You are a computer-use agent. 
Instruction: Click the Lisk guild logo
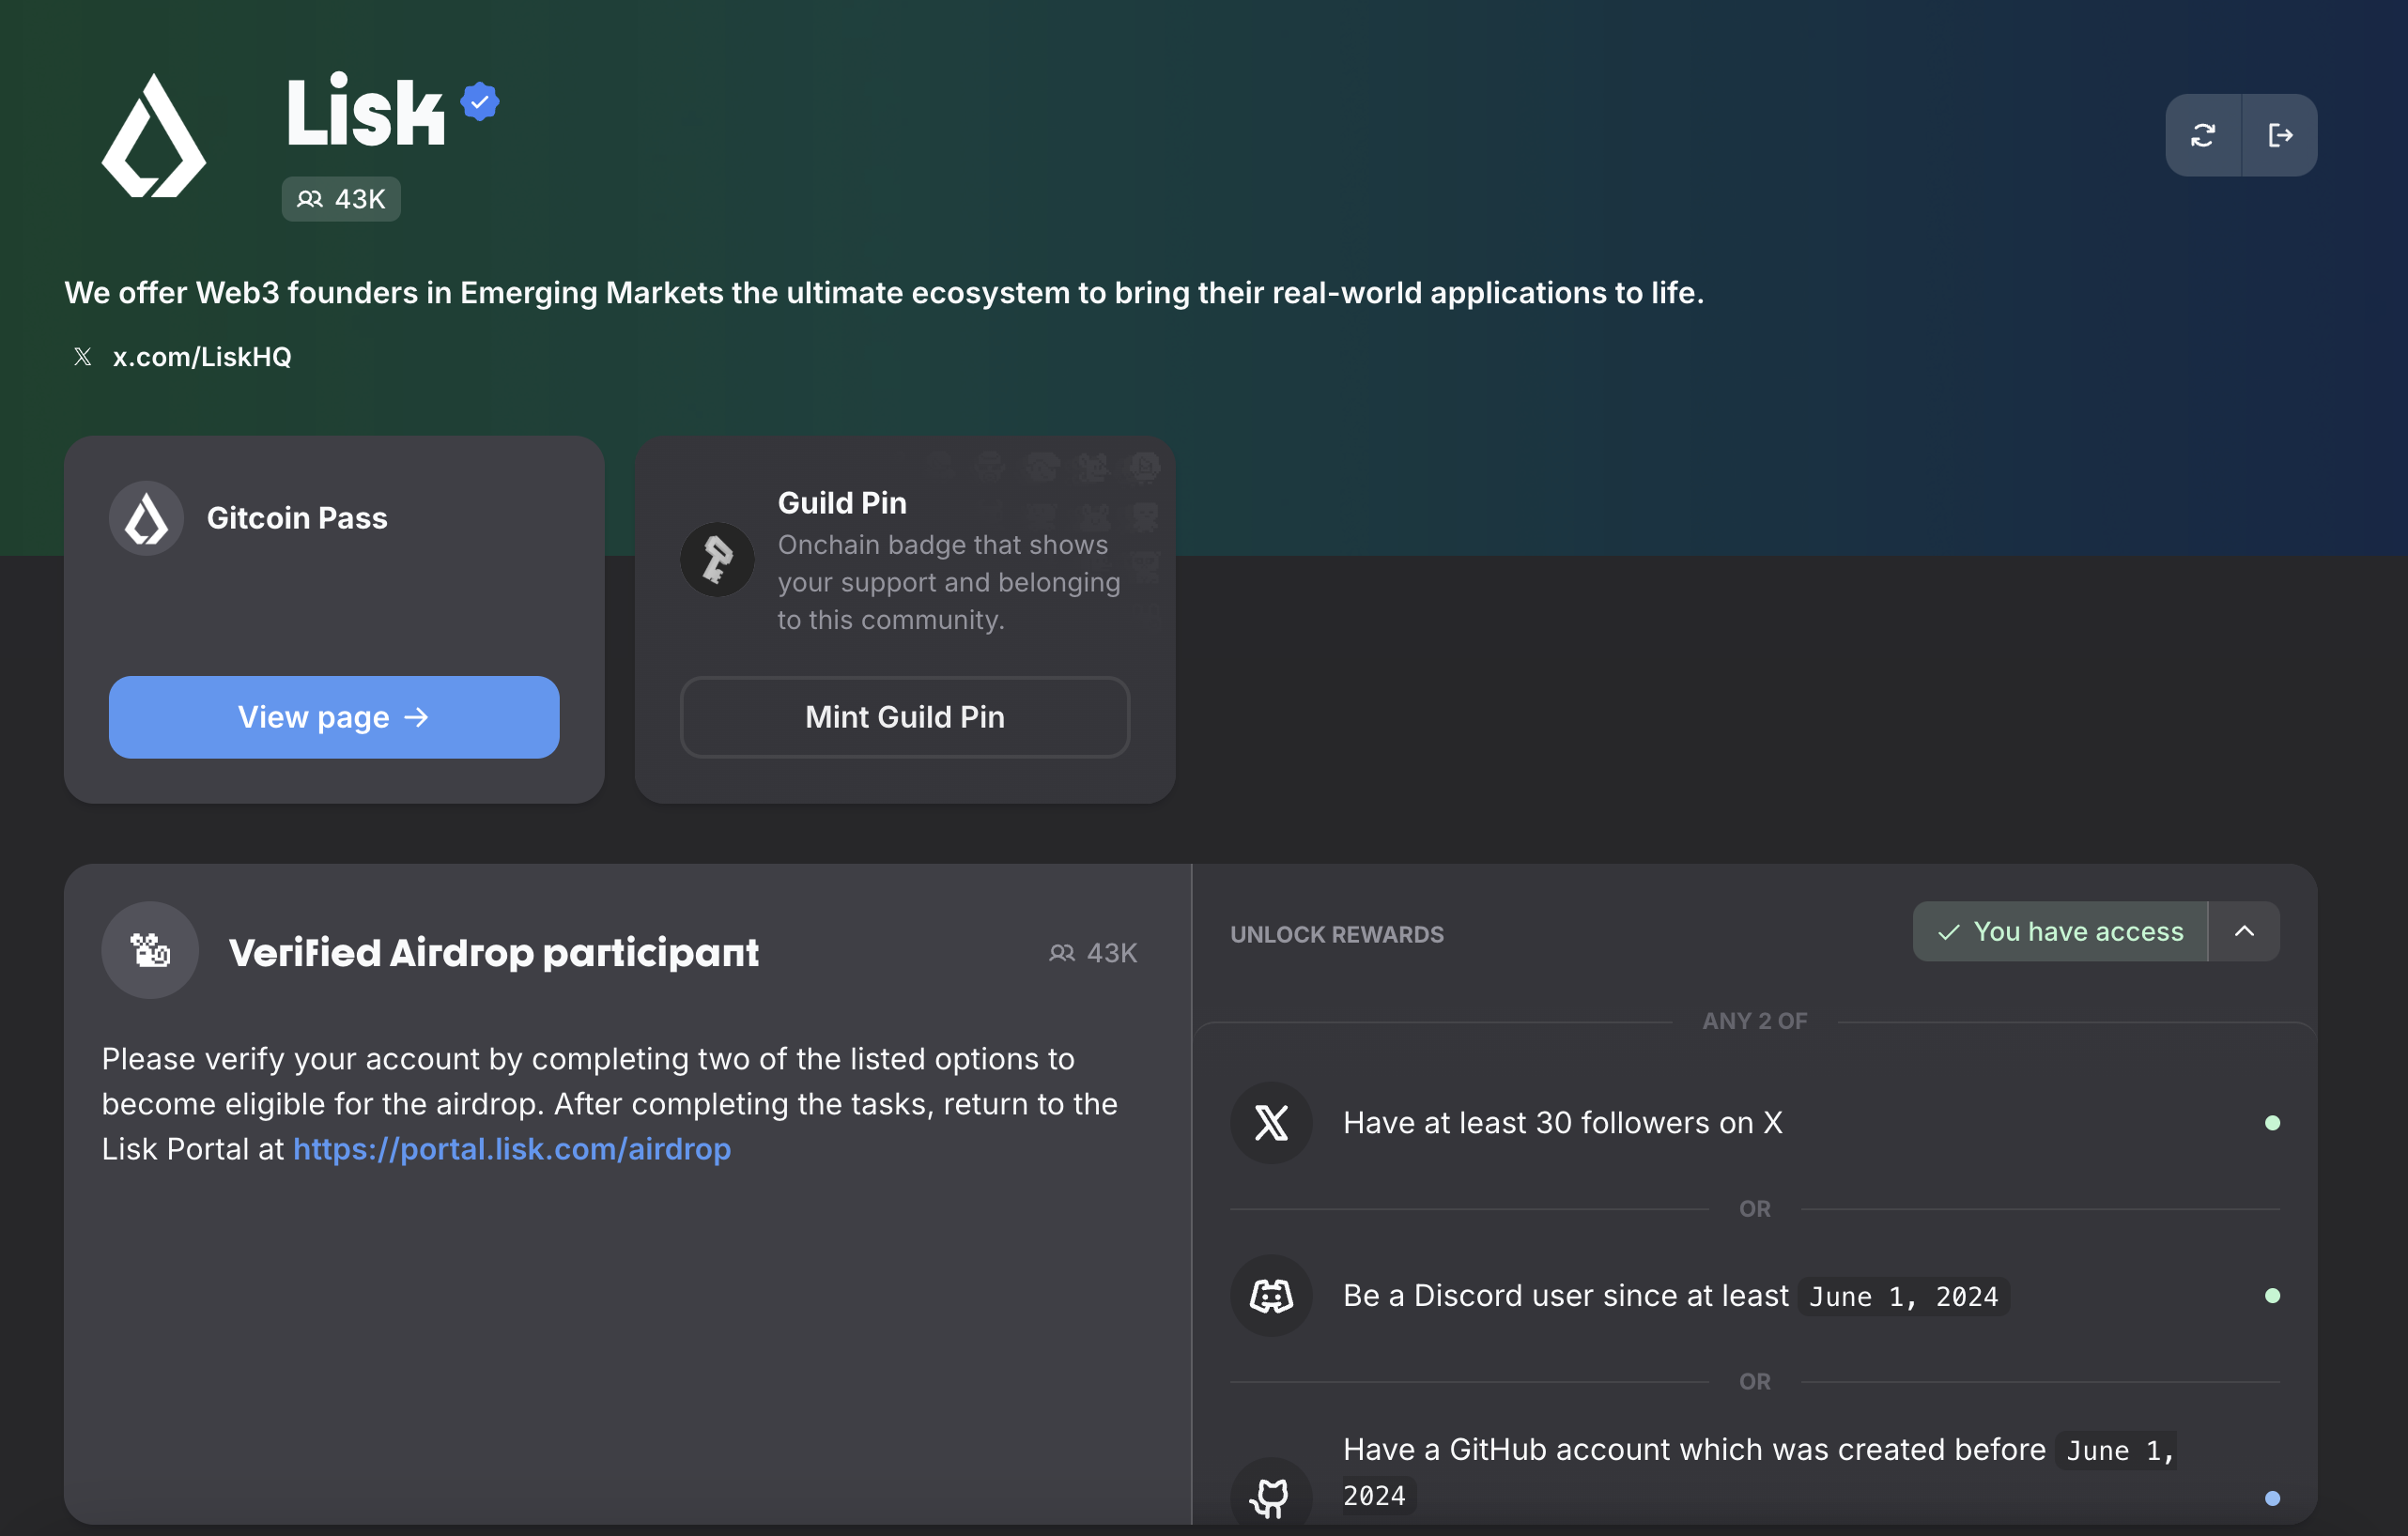[154, 137]
